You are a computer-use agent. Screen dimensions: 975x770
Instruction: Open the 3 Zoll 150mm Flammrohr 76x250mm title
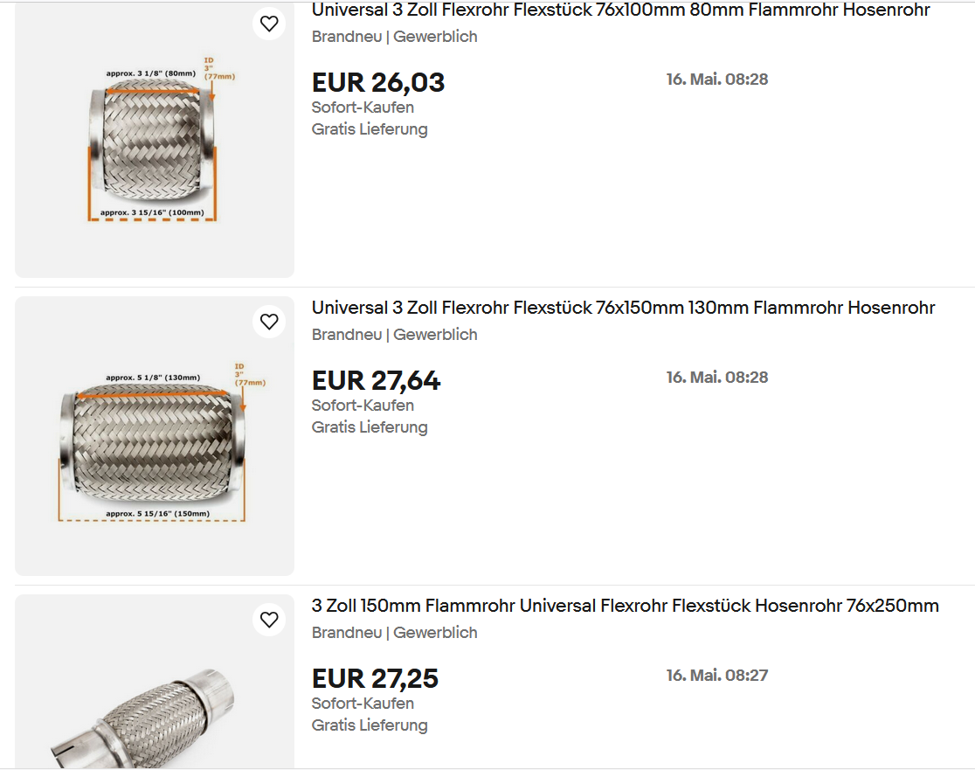625,606
